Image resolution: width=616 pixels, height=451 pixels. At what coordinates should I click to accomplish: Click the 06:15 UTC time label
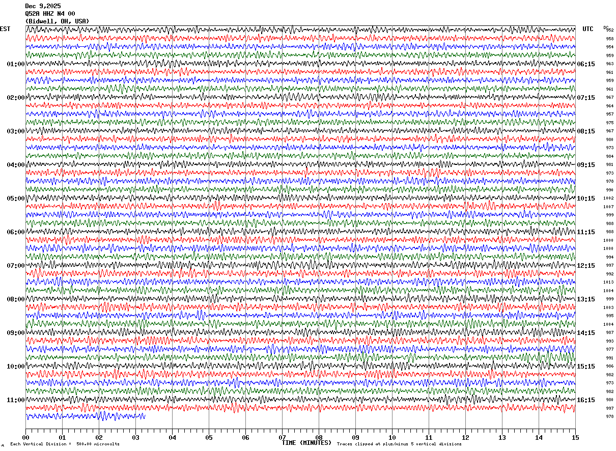point(586,64)
